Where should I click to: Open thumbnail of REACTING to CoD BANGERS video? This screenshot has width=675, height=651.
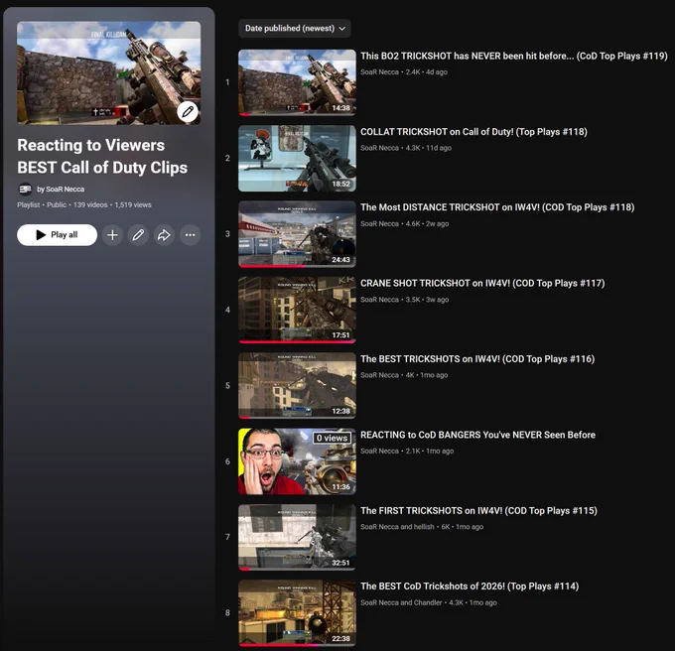click(297, 461)
